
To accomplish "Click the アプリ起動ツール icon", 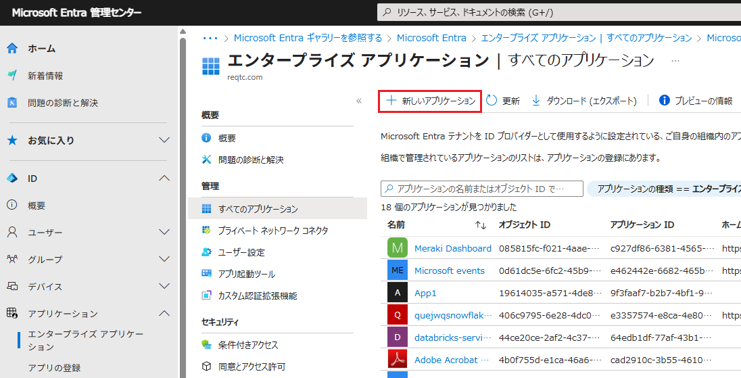I will pos(206,274).
